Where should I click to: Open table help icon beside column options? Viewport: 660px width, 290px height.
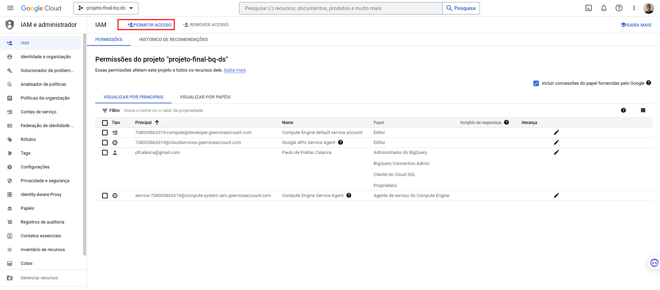[x=623, y=110]
